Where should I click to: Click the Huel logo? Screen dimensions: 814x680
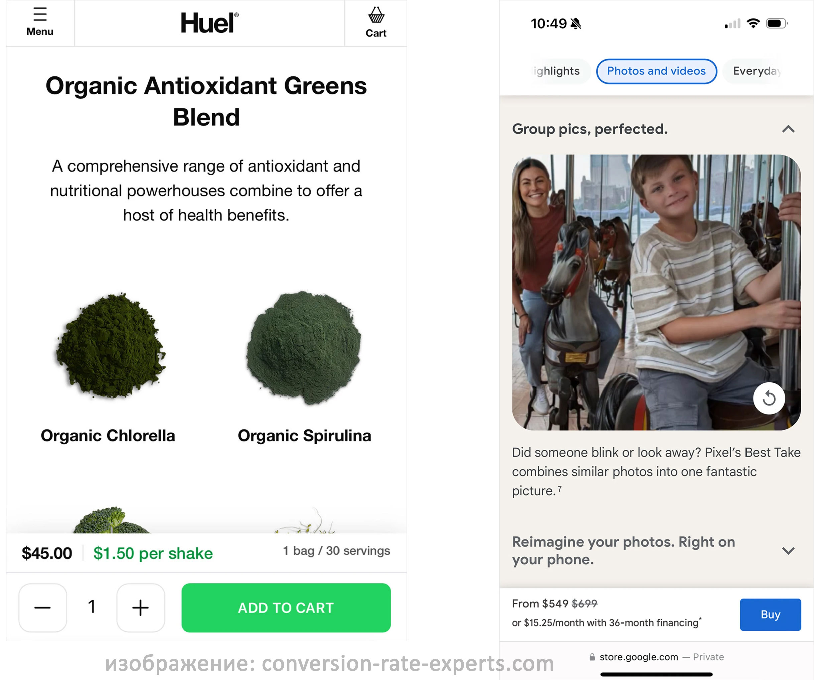tap(210, 23)
